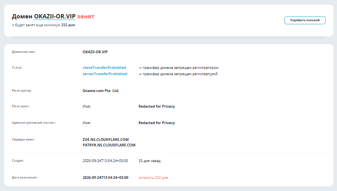Click the red 'занят' status word in the heading
The image size is (337, 191).
86,16
